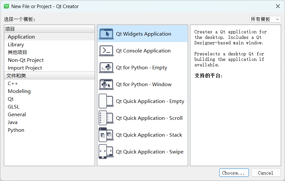Select the Modeling category
This screenshot has height=181, width=285.
click(x=19, y=91)
